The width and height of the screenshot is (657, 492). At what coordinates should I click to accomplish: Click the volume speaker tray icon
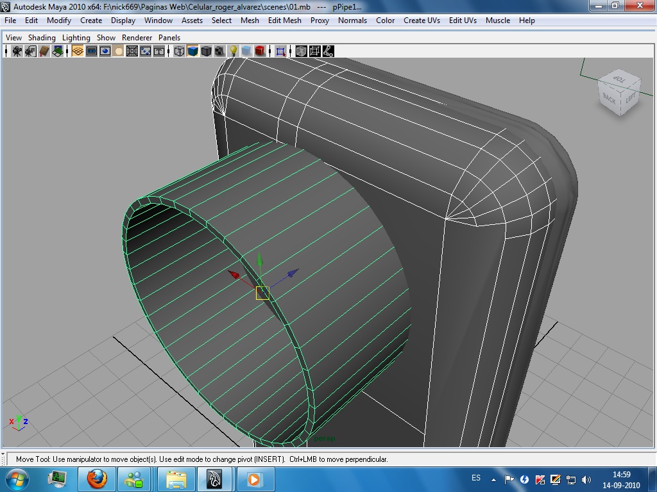tap(586, 479)
